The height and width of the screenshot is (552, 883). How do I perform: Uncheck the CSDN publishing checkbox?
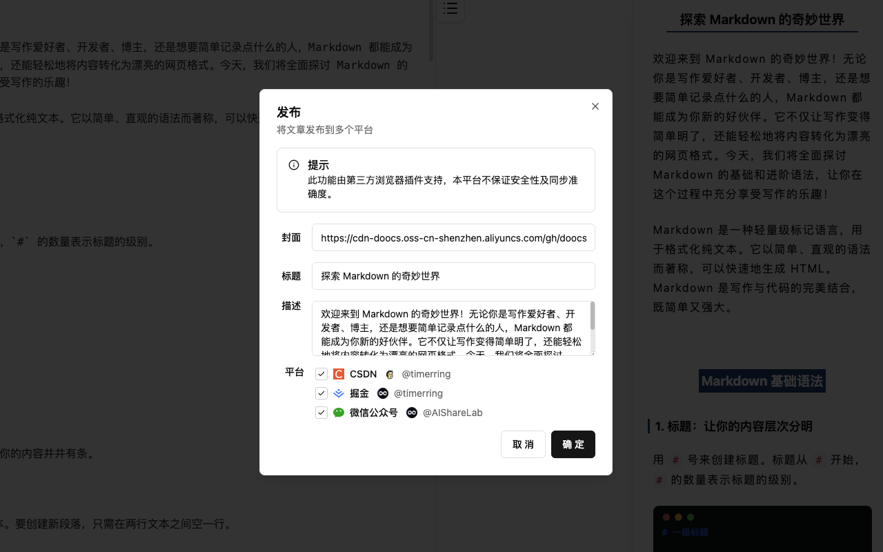[x=321, y=373]
